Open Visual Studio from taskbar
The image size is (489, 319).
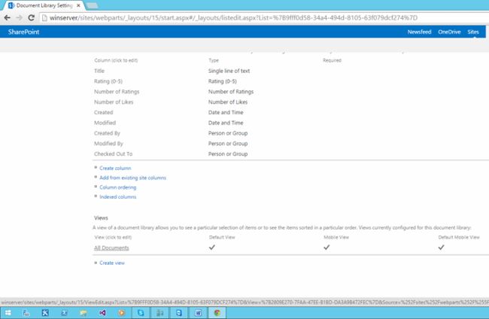(x=102, y=313)
